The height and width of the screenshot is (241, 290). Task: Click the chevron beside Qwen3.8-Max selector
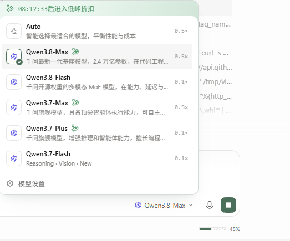tap(191, 205)
